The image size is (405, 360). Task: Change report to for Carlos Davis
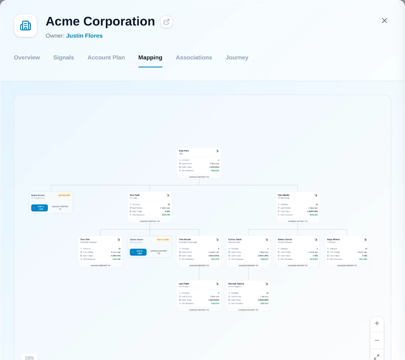tap(248, 265)
